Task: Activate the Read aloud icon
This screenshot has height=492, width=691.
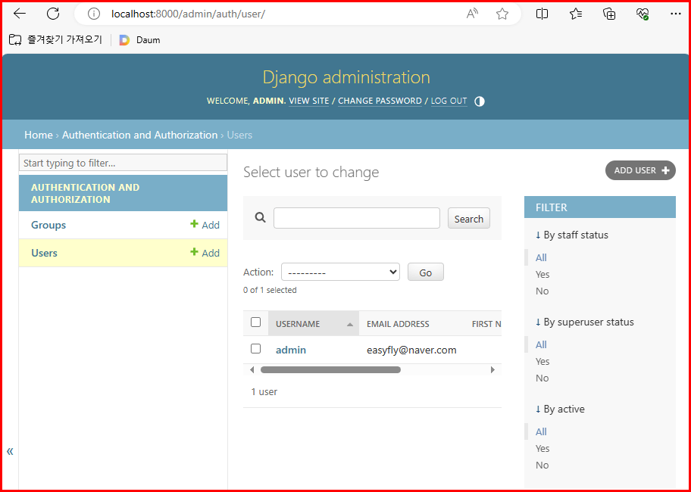Action: (472, 14)
